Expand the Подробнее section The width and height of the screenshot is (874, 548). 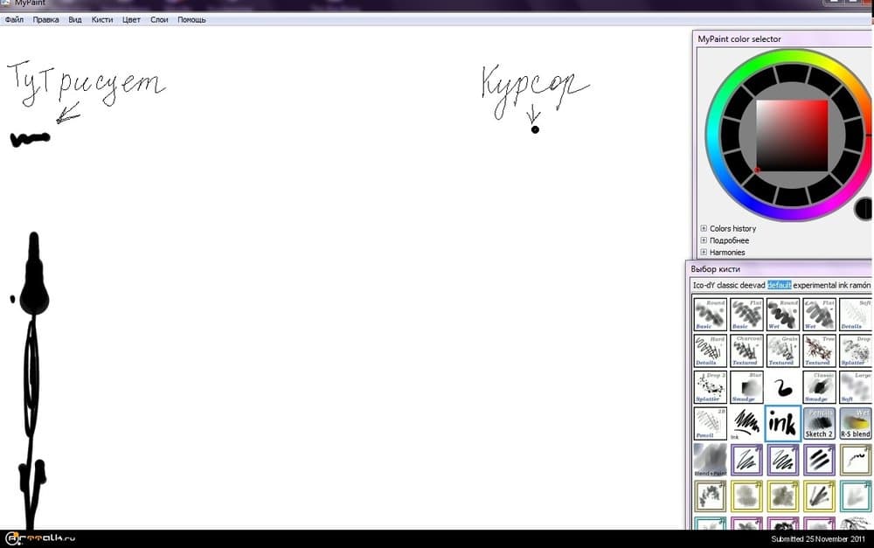tap(704, 240)
